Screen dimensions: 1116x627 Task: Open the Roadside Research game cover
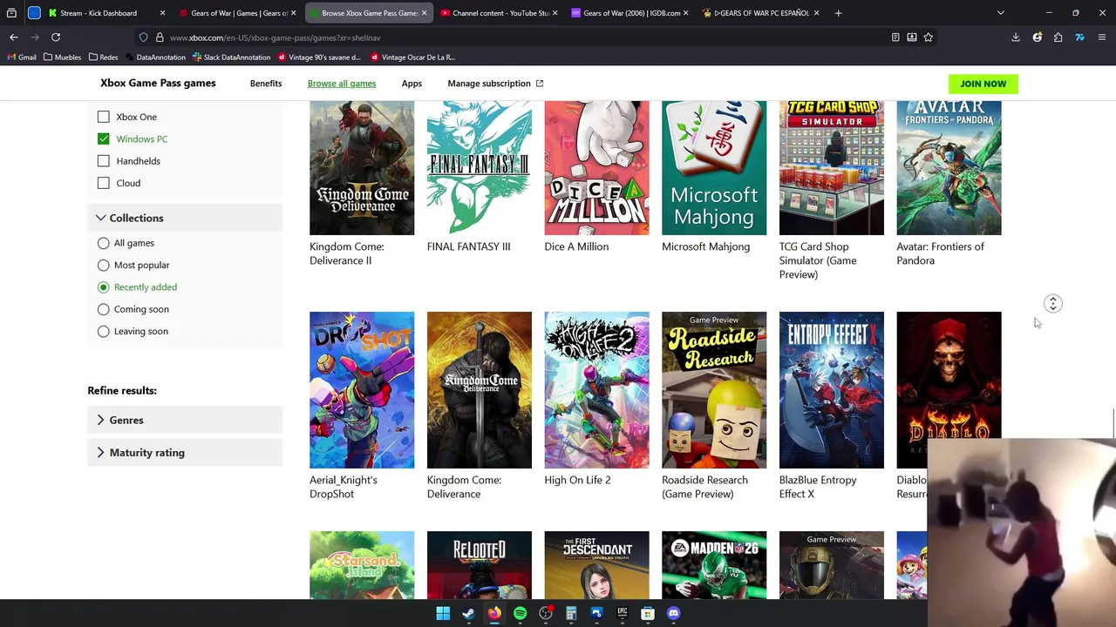[x=714, y=390]
